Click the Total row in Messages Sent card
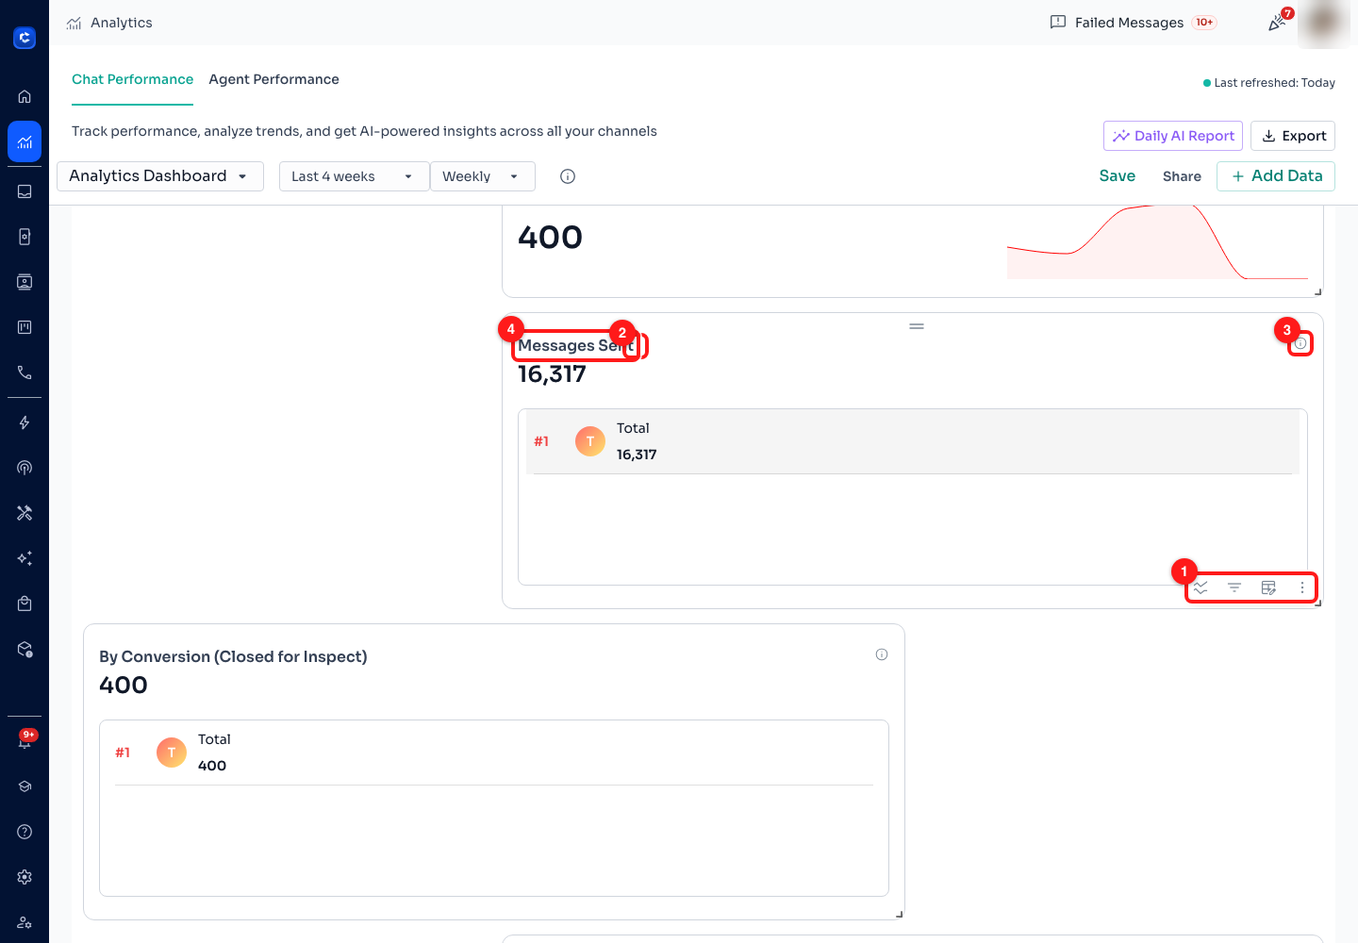Viewport: 1358px width, 943px height. [913, 441]
